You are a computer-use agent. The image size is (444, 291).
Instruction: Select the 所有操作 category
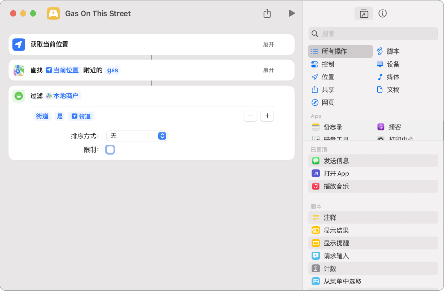[x=340, y=51]
